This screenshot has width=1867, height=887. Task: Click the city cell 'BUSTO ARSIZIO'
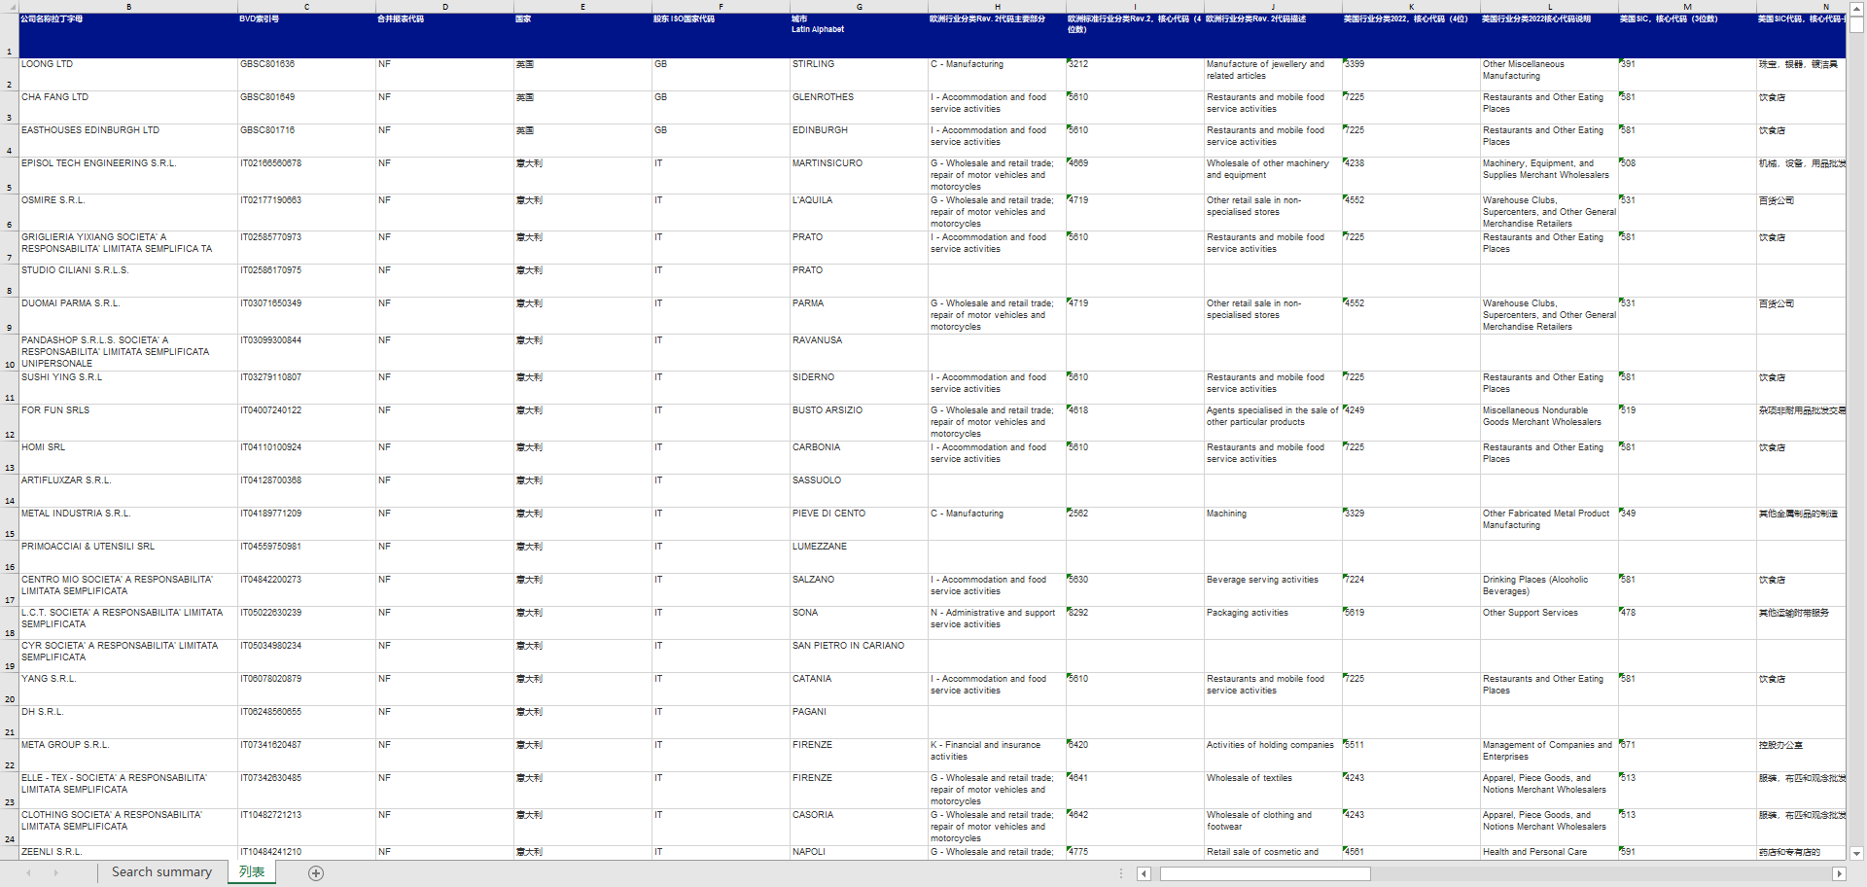(859, 423)
